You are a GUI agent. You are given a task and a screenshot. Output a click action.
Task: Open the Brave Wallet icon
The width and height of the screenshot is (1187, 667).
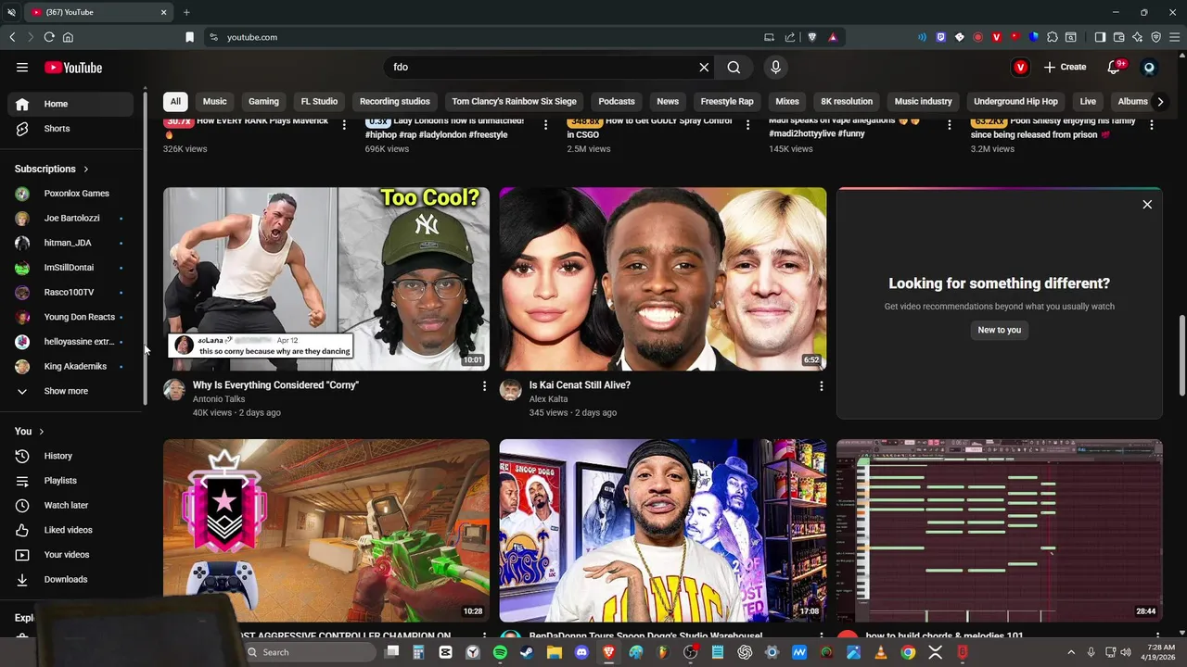coord(1119,37)
